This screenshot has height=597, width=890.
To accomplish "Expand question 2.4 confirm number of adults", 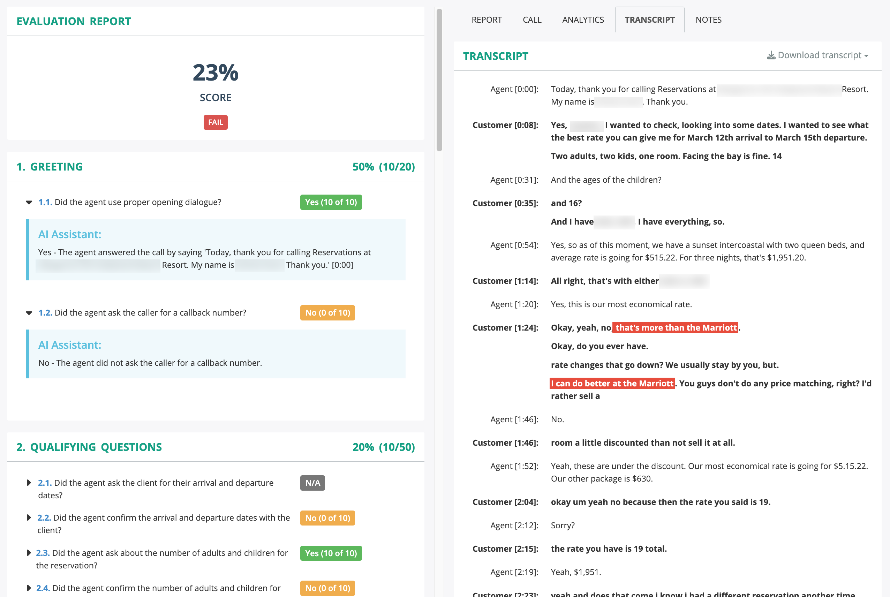I will [x=29, y=588].
